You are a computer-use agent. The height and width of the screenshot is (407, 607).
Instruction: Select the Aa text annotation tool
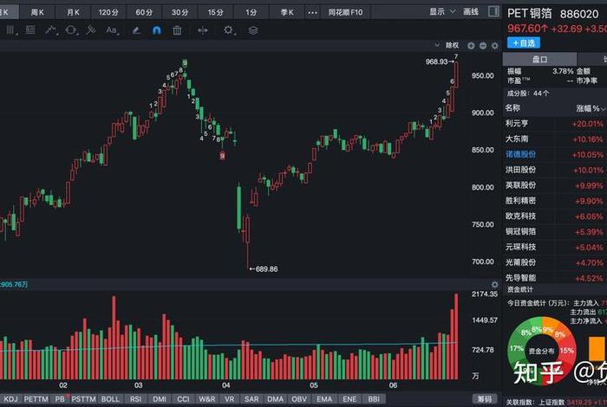coord(112,30)
